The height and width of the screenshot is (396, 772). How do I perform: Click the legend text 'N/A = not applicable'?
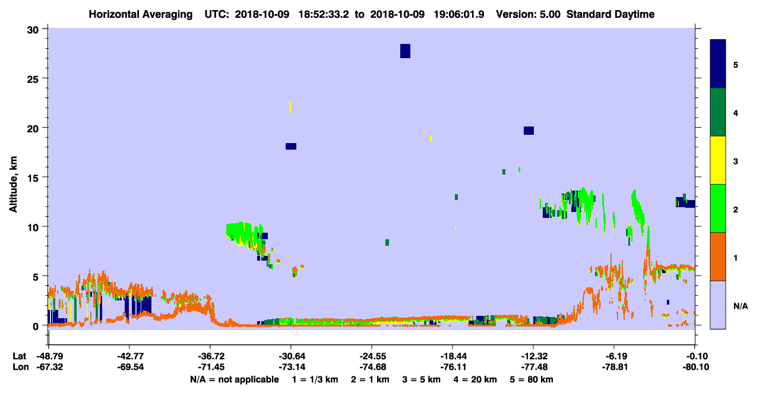pyautogui.click(x=235, y=379)
